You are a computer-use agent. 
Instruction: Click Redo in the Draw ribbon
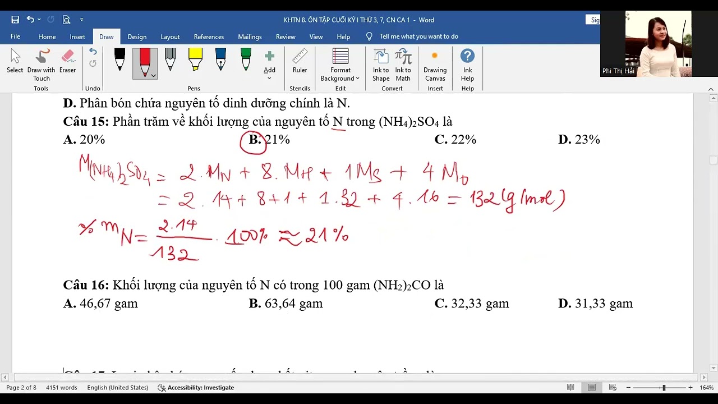point(93,63)
